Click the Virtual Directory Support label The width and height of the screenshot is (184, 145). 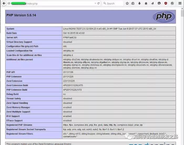19,42
